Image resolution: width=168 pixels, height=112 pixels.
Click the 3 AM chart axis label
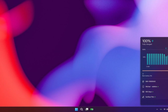pos(148,67)
